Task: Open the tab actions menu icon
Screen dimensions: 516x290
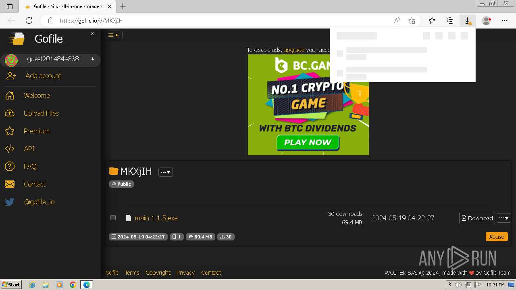Action: coord(10,6)
